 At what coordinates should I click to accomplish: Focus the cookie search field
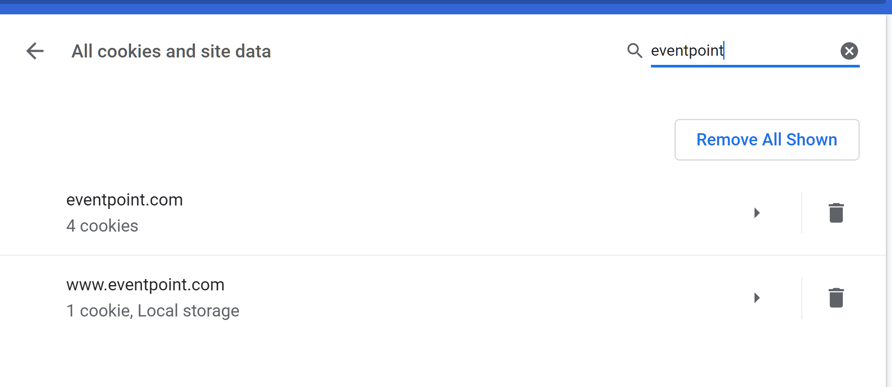(740, 51)
